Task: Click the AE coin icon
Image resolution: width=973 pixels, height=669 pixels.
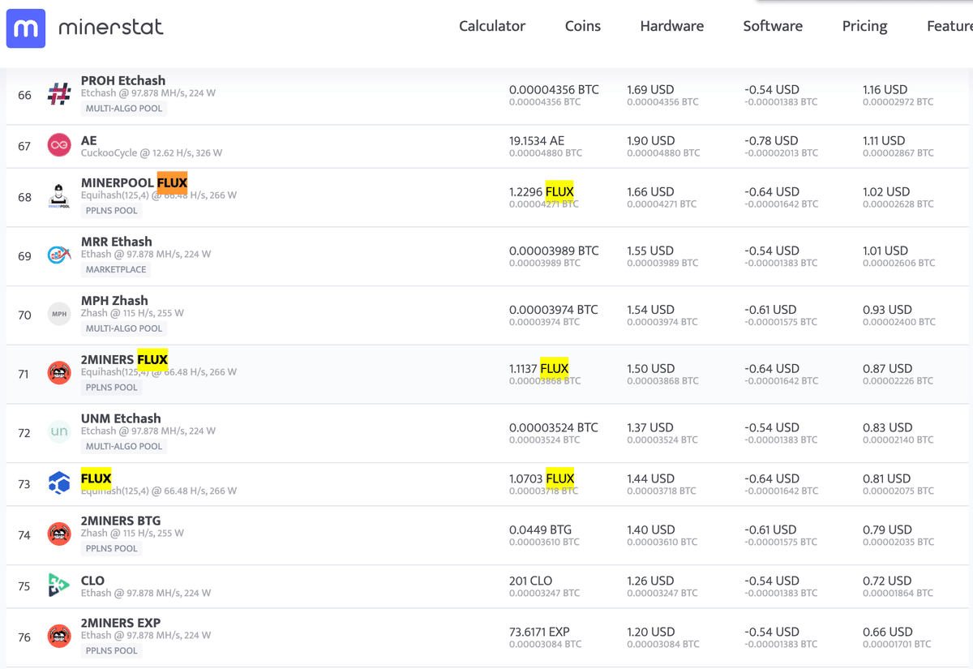Action: (59, 146)
